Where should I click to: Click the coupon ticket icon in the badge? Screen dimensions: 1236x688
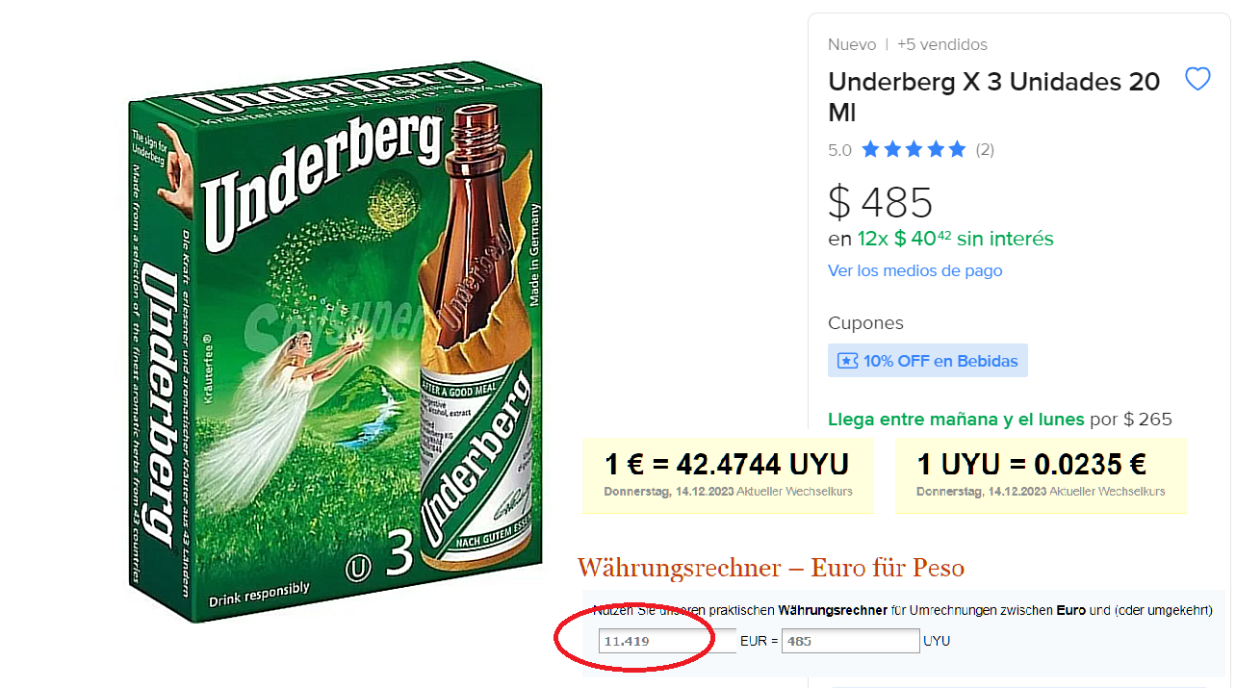click(x=847, y=361)
